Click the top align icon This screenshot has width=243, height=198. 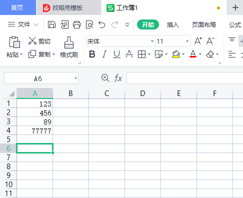[x=232, y=39]
